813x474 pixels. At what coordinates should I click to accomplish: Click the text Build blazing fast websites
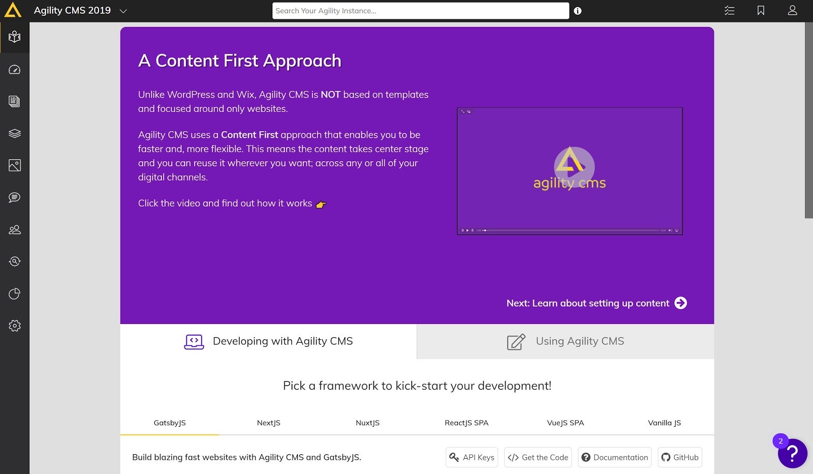246,457
